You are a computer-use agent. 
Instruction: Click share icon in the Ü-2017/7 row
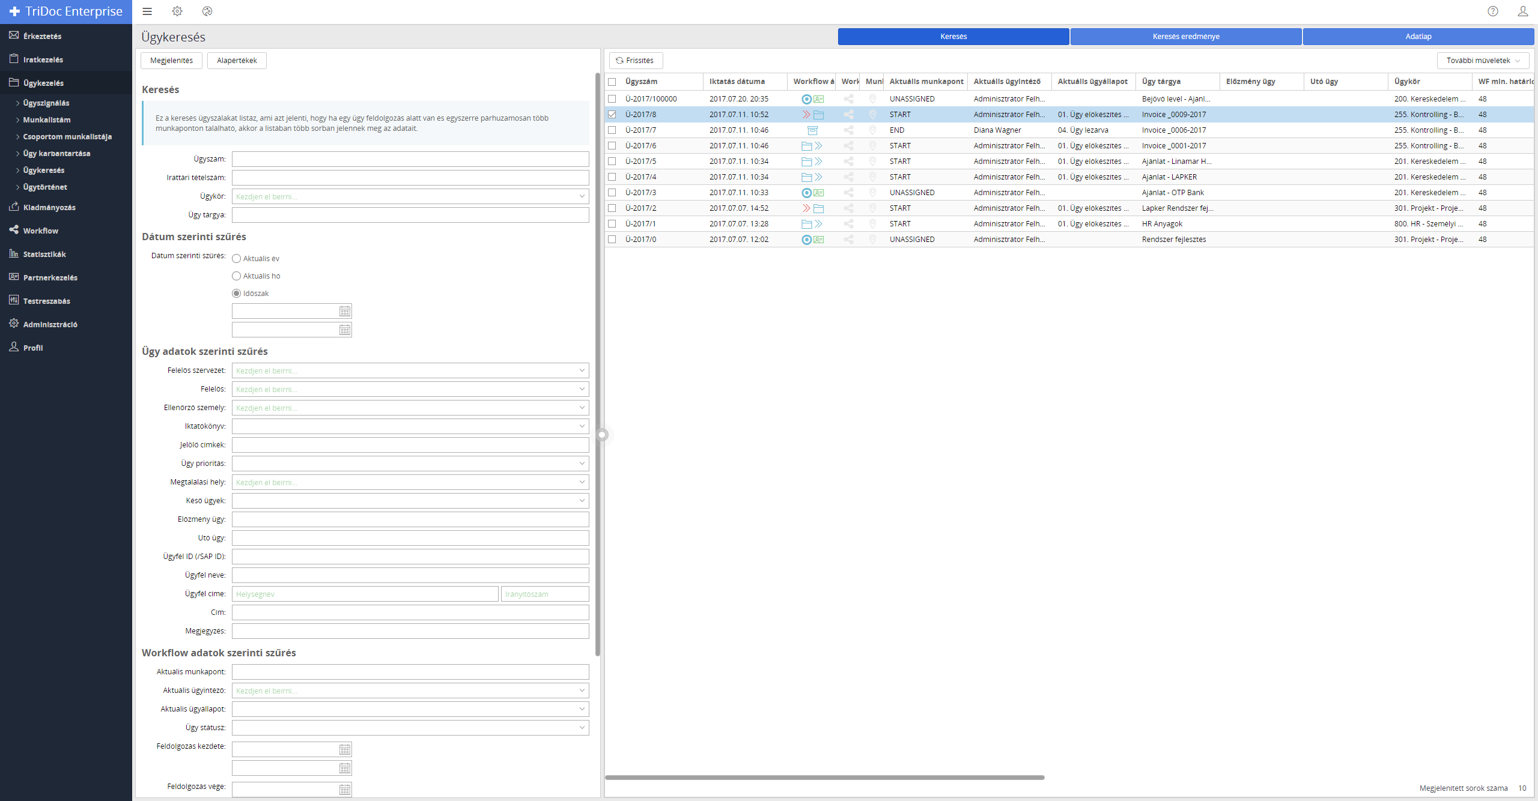(x=848, y=130)
